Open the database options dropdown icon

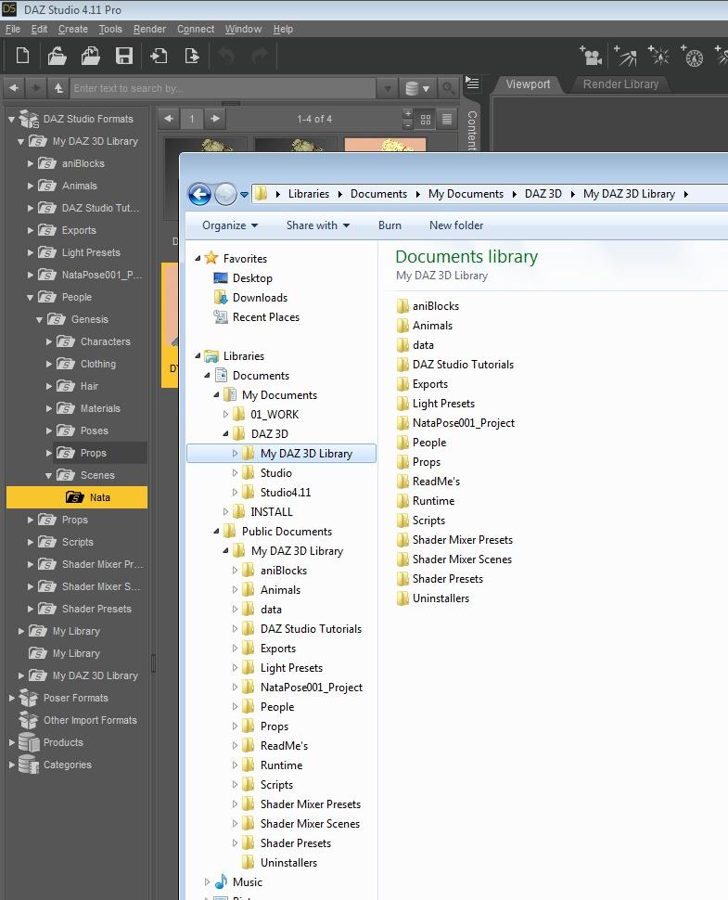(417, 88)
